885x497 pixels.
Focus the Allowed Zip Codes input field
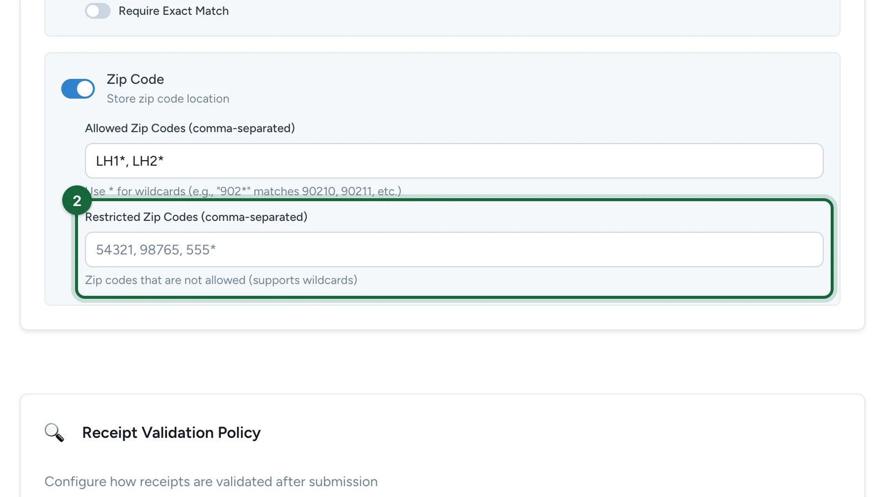454,161
